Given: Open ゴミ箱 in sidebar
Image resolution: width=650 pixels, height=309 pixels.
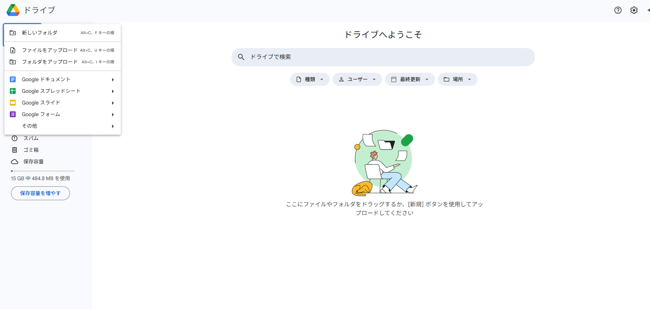Looking at the screenshot, I should 31,150.
